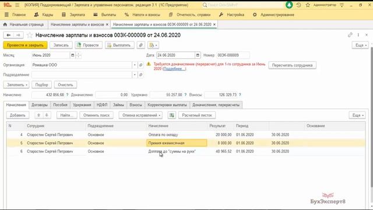Open the sections menu icon near Главное
The width and height of the screenshot is (373, 210).
6,15
